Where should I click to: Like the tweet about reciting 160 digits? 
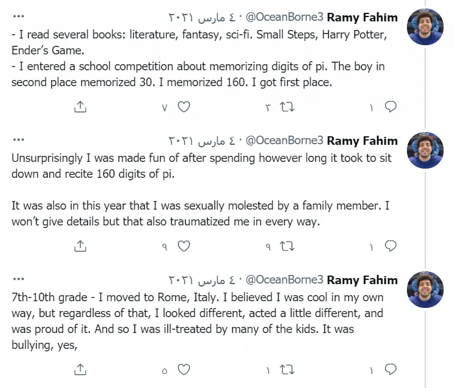coord(184,246)
